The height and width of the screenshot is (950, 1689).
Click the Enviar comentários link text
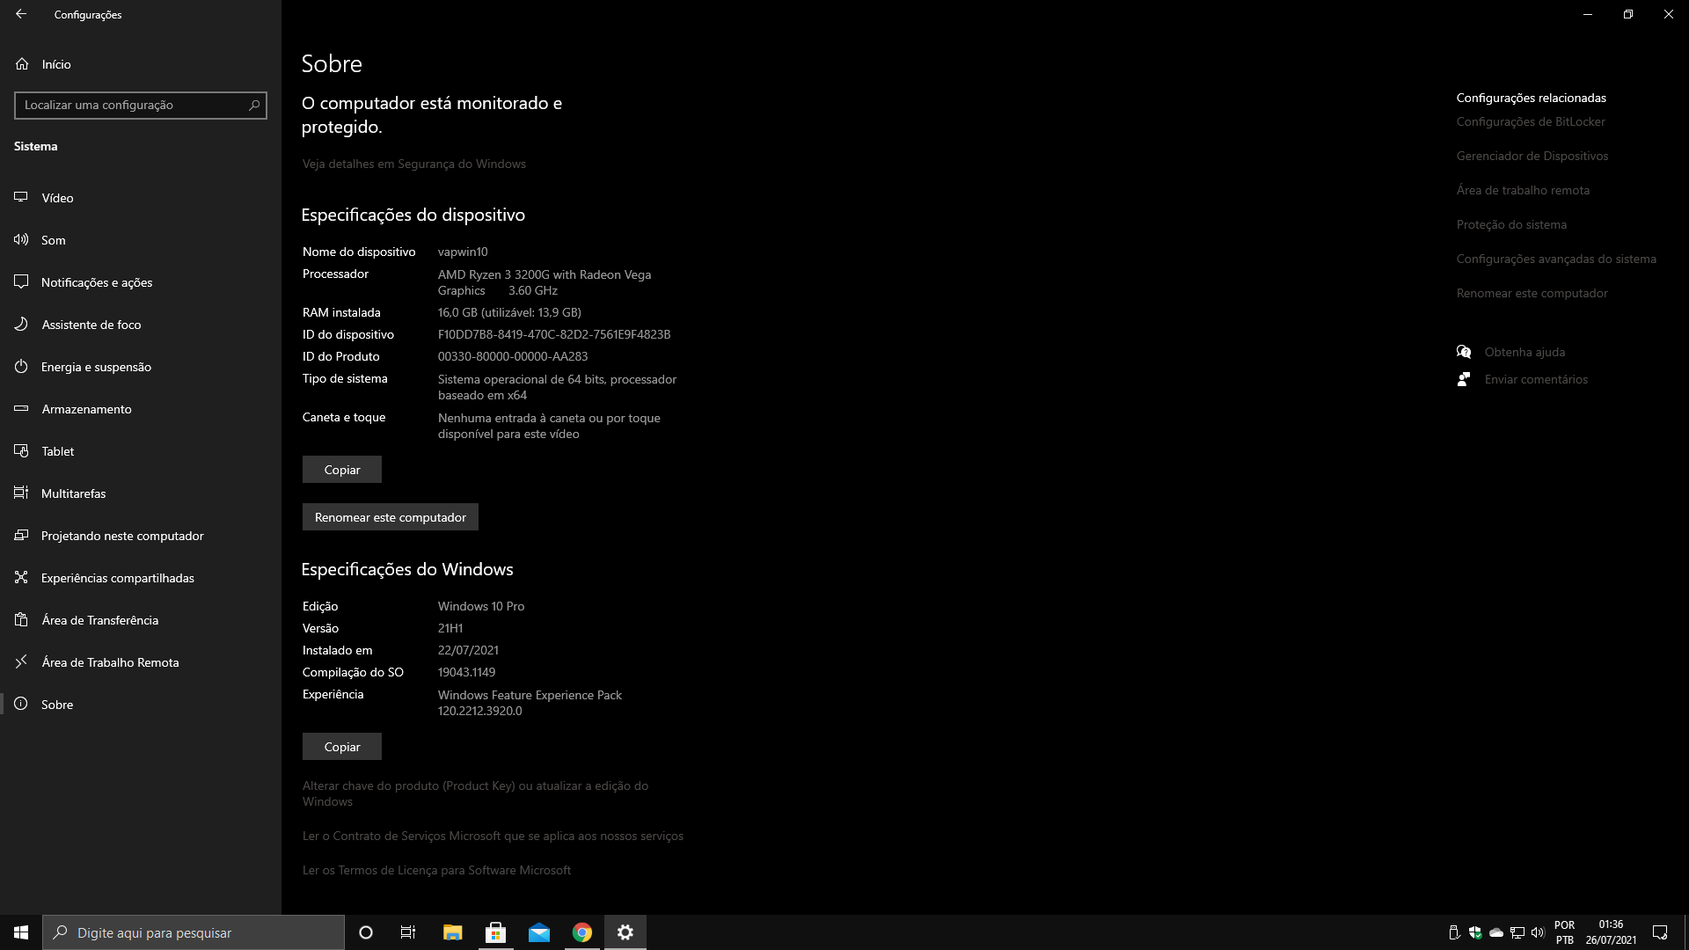[x=1536, y=379]
